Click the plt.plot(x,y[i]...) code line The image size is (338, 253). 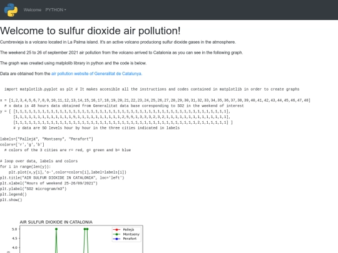(68, 172)
